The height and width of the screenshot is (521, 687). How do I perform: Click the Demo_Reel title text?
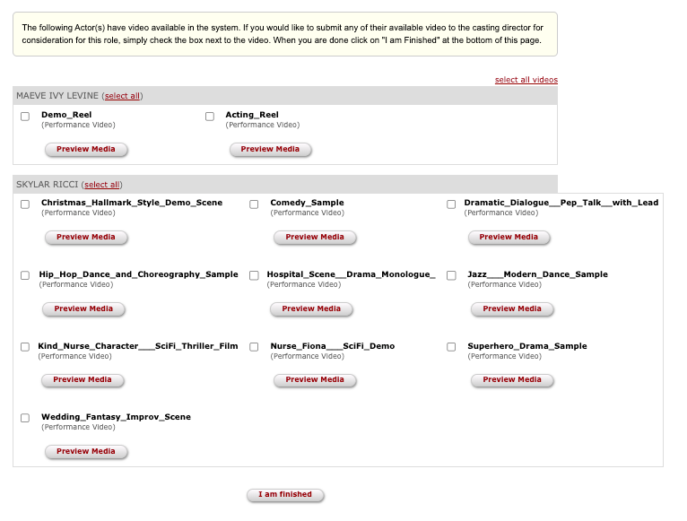coord(66,115)
